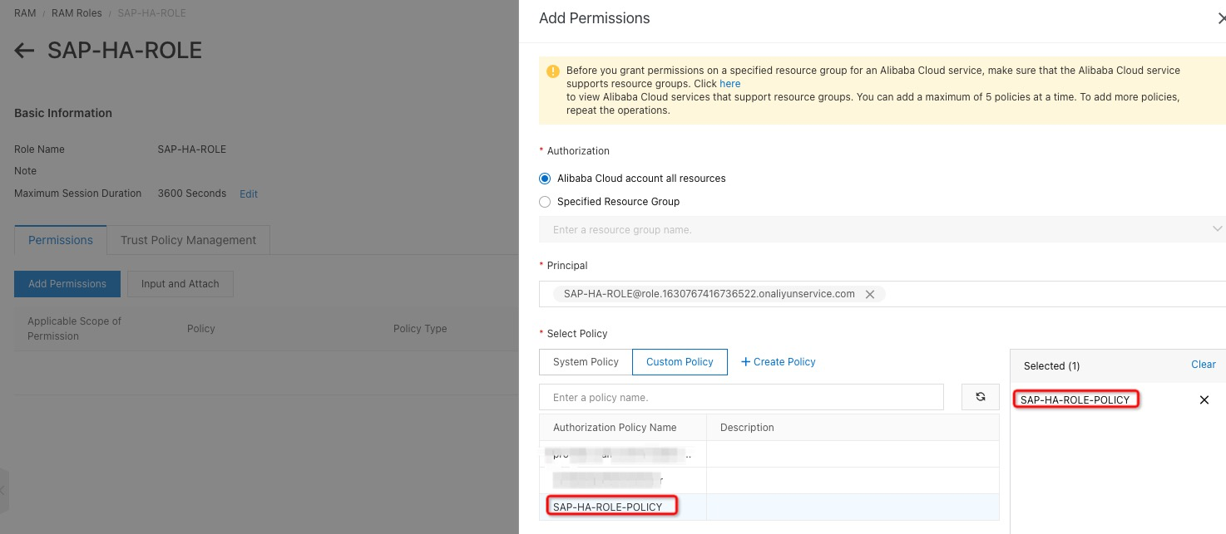Remove SAP-HA-ROLE-POLICY from the Selected list

(x=1204, y=399)
